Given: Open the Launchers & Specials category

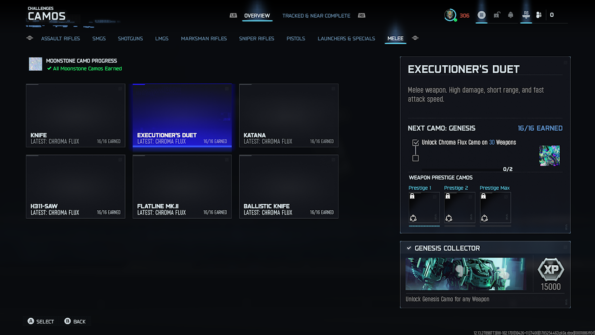Looking at the screenshot, I should [x=346, y=39].
